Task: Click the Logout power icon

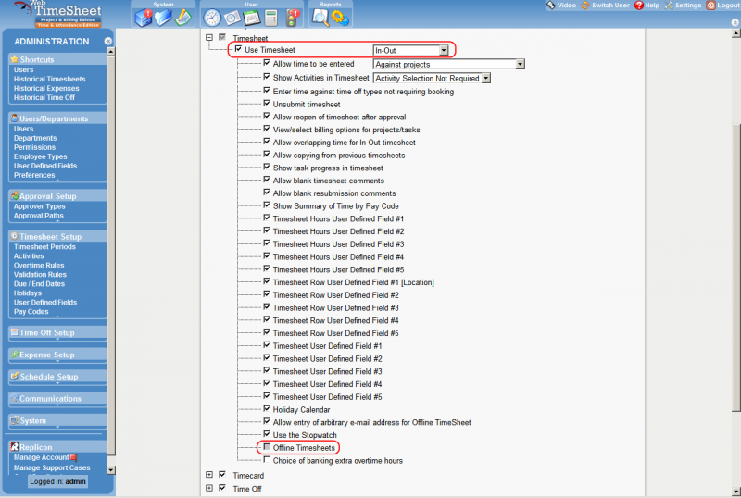Action: [x=710, y=6]
